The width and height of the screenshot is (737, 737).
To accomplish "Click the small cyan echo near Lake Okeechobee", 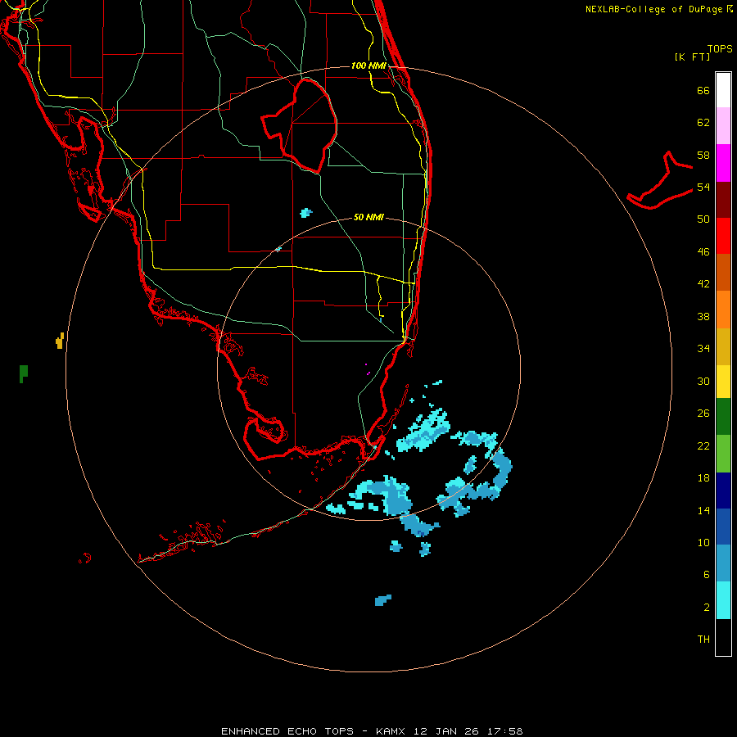I will point(306,213).
